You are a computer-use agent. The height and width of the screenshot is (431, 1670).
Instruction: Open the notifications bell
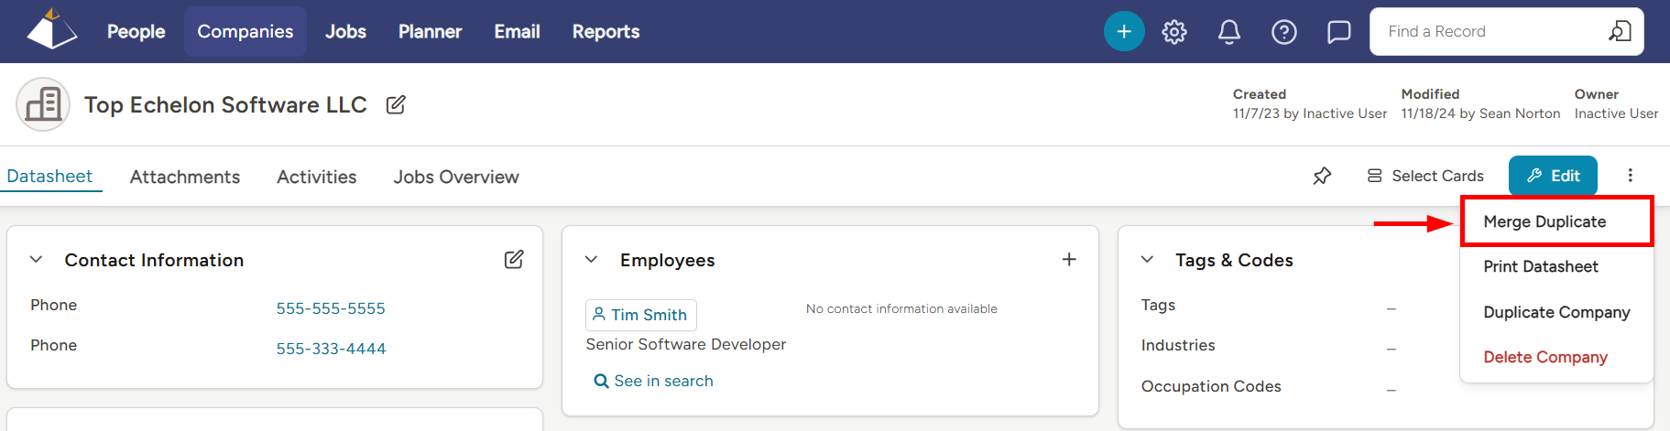[1229, 32]
